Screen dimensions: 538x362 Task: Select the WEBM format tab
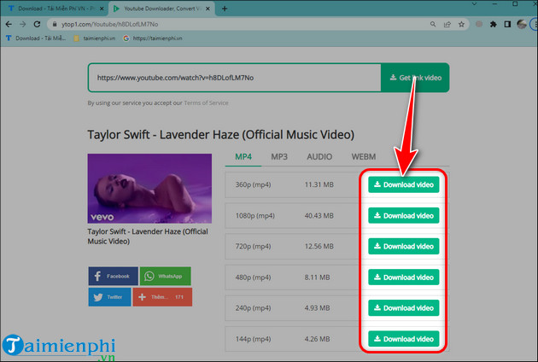(x=363, y=157)
